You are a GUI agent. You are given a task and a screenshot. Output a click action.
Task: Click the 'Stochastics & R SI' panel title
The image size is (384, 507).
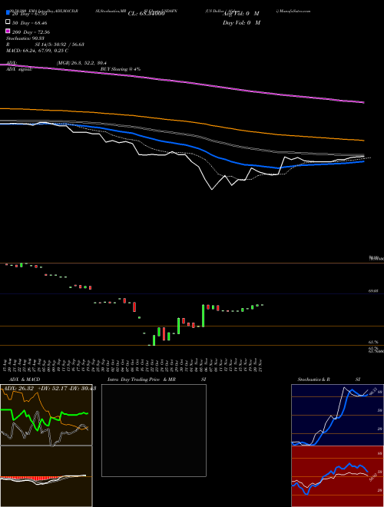(x=329, y=379)
